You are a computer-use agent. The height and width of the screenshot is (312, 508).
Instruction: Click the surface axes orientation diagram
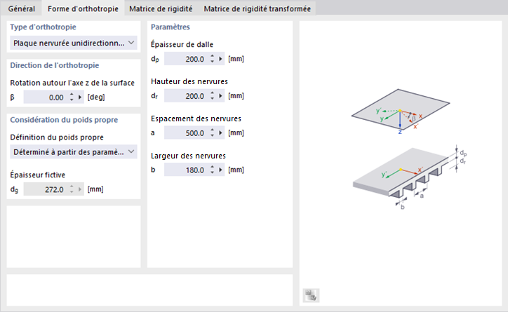pyautogui.click(x=401, y=111)
